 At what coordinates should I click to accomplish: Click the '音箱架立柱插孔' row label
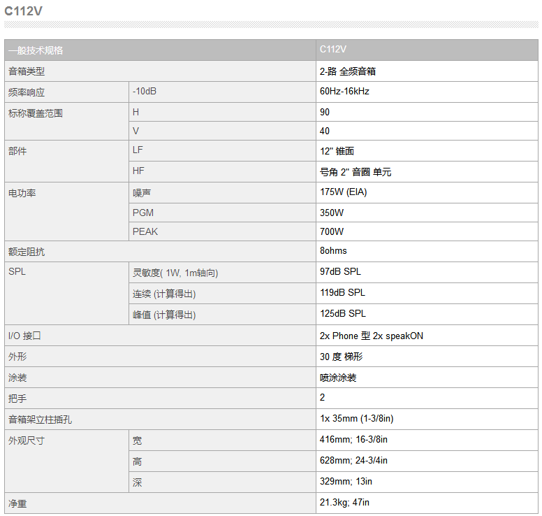point(40,420)
